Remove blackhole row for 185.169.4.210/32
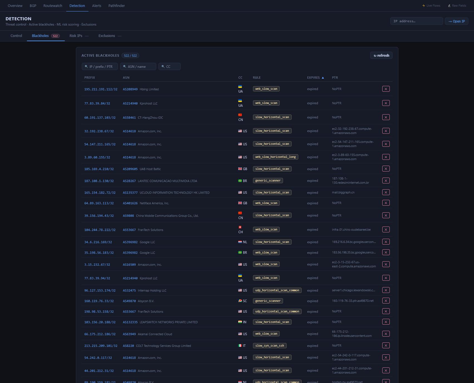474x383 pixels. (386, 169)
